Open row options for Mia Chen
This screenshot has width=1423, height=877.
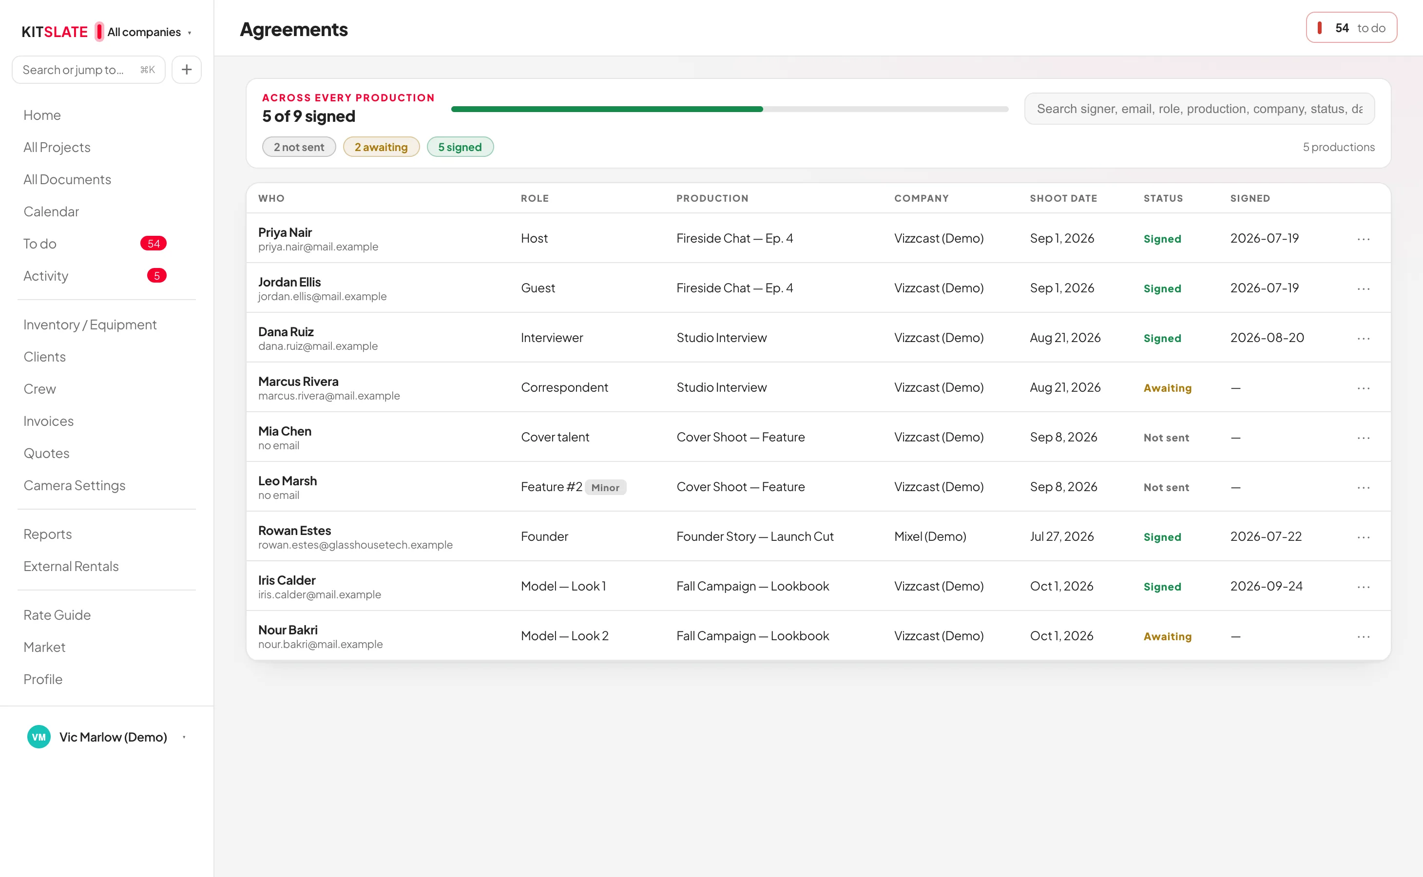(x=1363, y=438)
